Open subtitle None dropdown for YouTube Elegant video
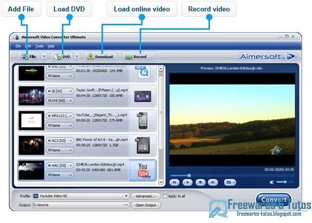This screenshot has width=312, height=223. 60,125
